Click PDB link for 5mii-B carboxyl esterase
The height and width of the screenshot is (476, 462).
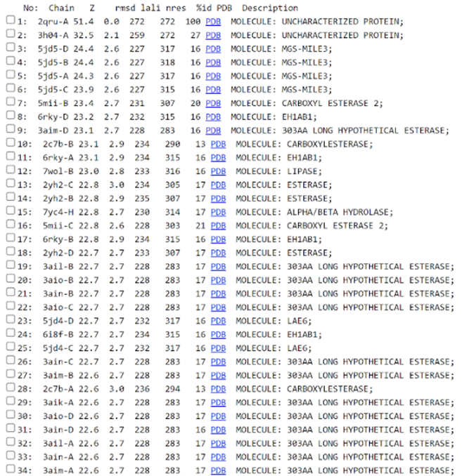pyautogui.click(x=212, y=103)
